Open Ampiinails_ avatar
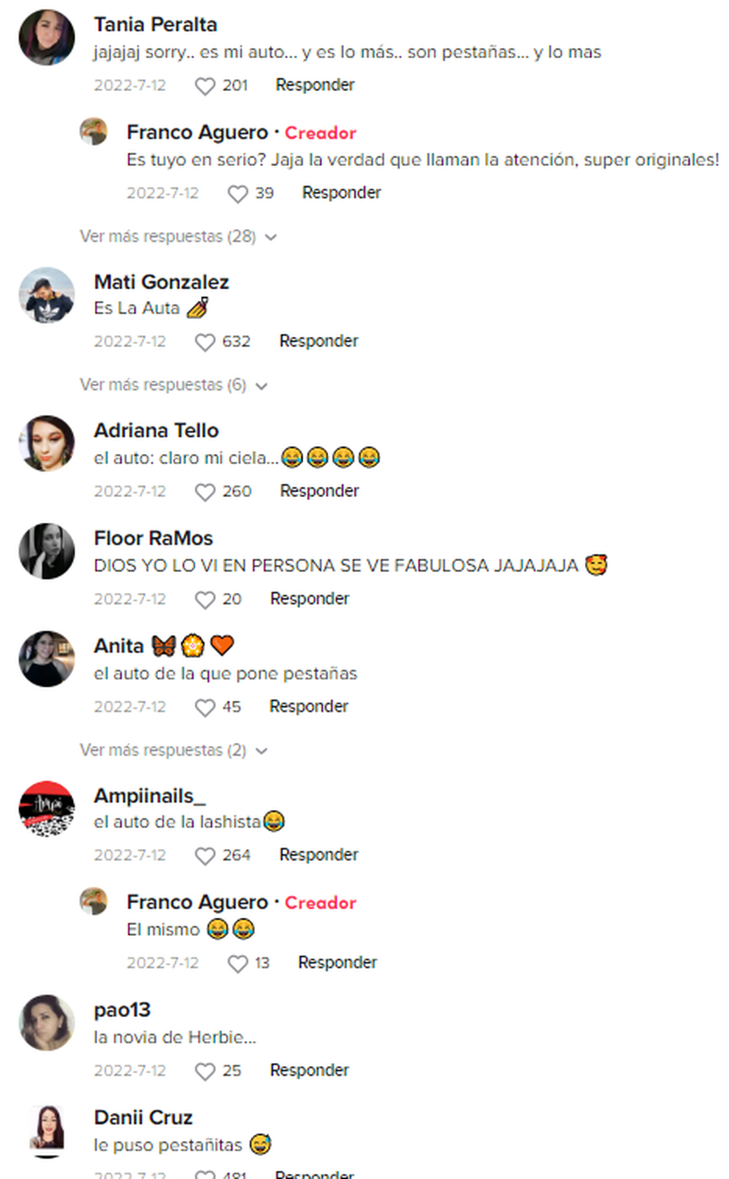 [x=47, y=808]
